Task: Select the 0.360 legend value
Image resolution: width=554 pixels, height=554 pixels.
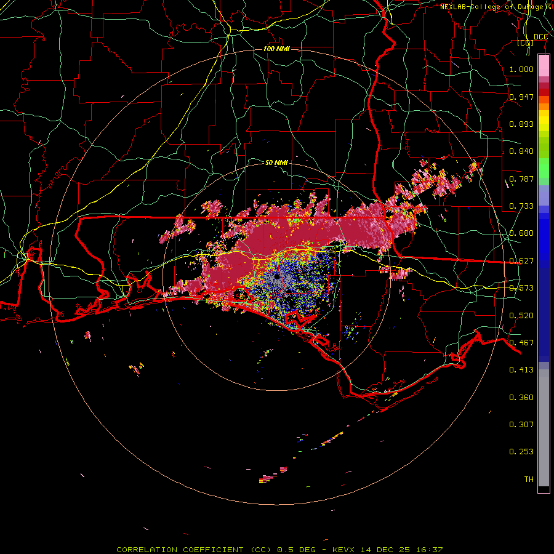Action: point(521,398)
